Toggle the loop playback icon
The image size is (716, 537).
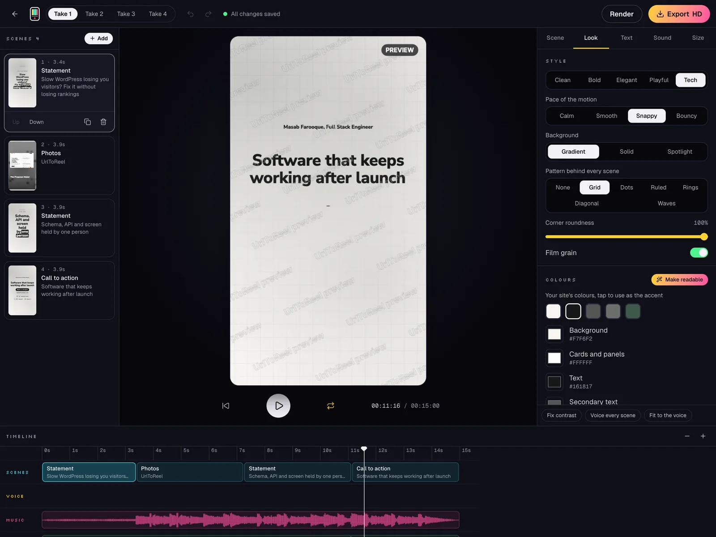tap(331, 406)
